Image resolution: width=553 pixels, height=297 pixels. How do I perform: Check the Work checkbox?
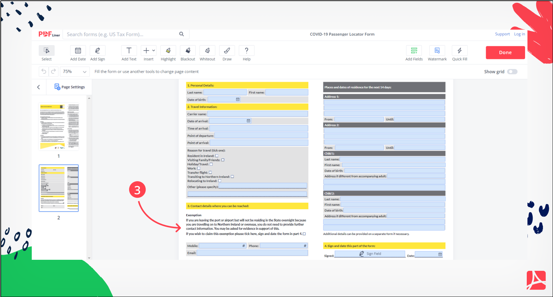tap(198, 168)
